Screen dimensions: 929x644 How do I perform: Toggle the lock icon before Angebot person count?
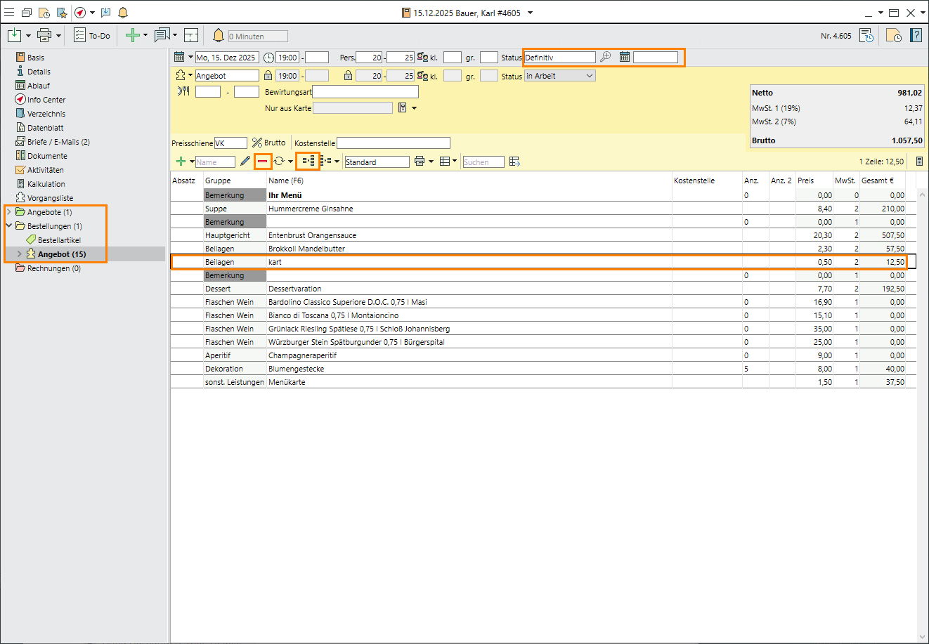coord(348,76)
